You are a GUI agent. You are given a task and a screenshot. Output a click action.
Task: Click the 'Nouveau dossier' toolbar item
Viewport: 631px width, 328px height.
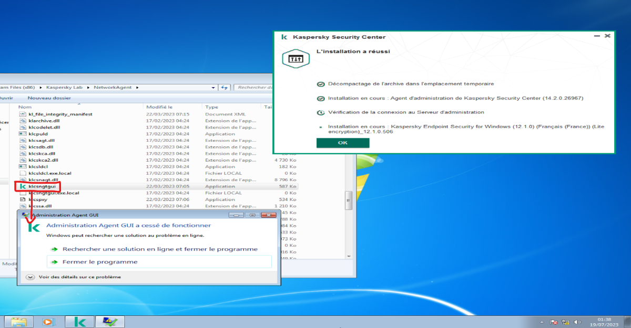(49, 98)
